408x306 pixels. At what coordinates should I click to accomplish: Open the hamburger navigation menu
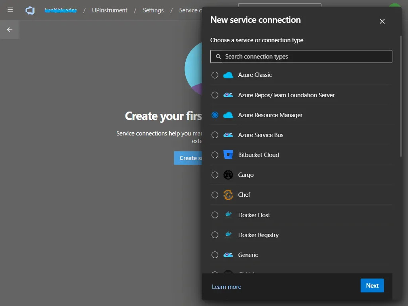click(10, 10)
